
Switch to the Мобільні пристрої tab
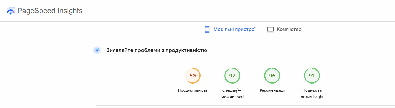tap(229, 29)
